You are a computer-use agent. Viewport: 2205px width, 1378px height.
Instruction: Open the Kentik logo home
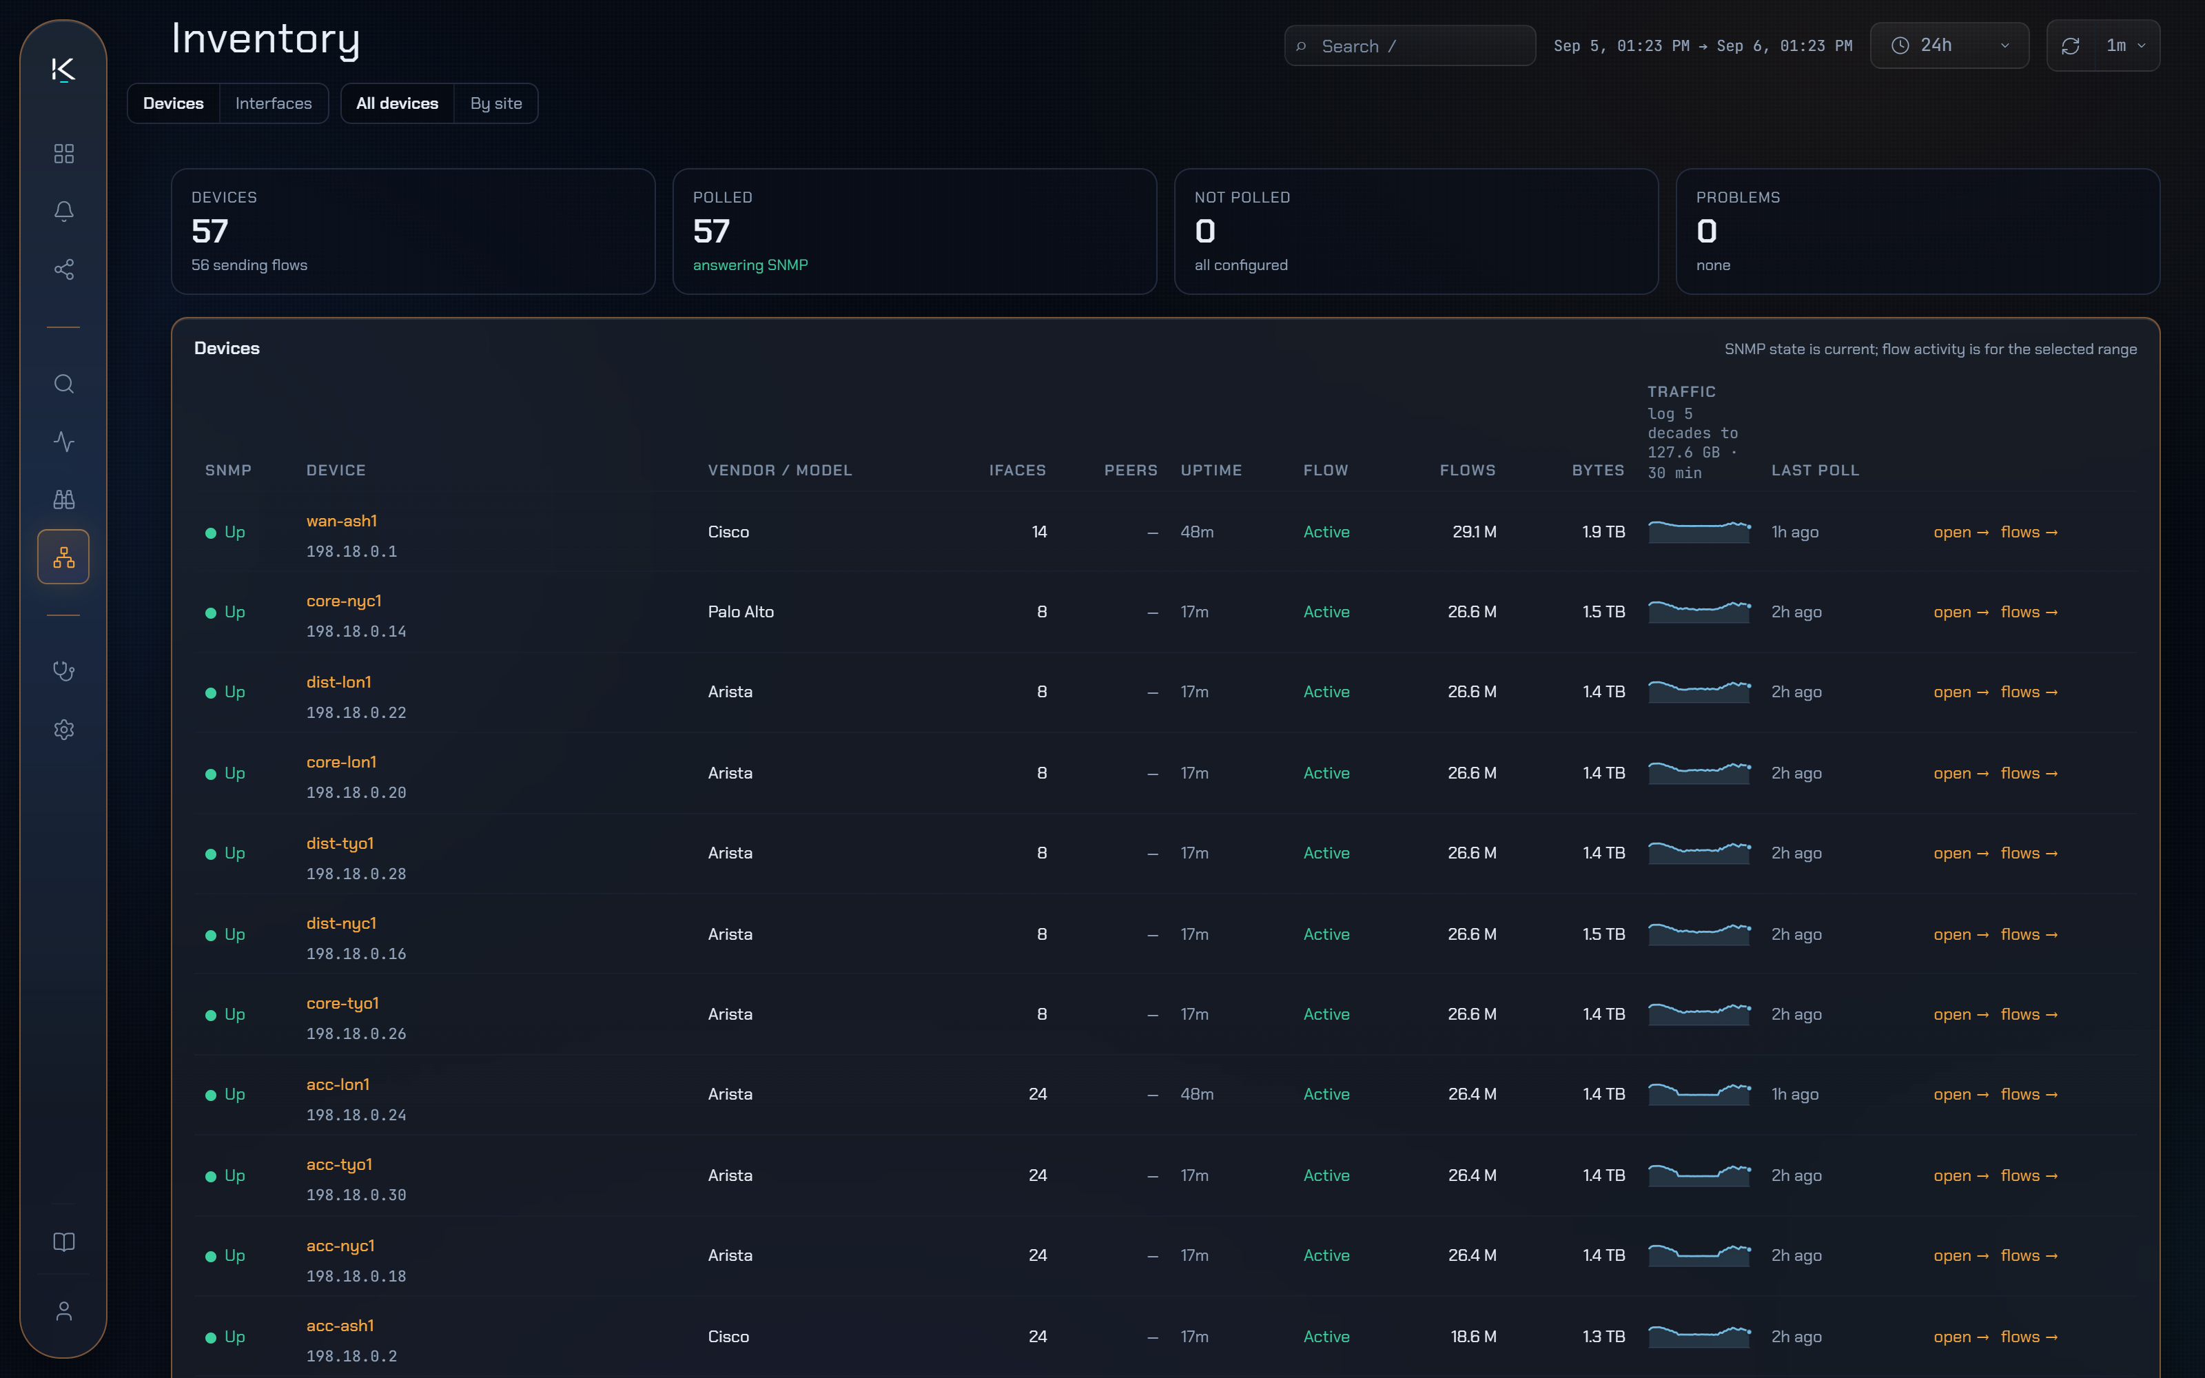point(63,70)
